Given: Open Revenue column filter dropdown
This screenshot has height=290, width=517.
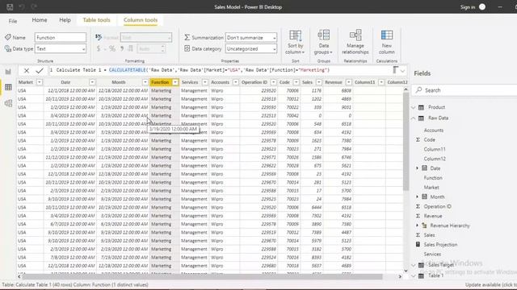Looking at the screenshot, I should point(348,82).
